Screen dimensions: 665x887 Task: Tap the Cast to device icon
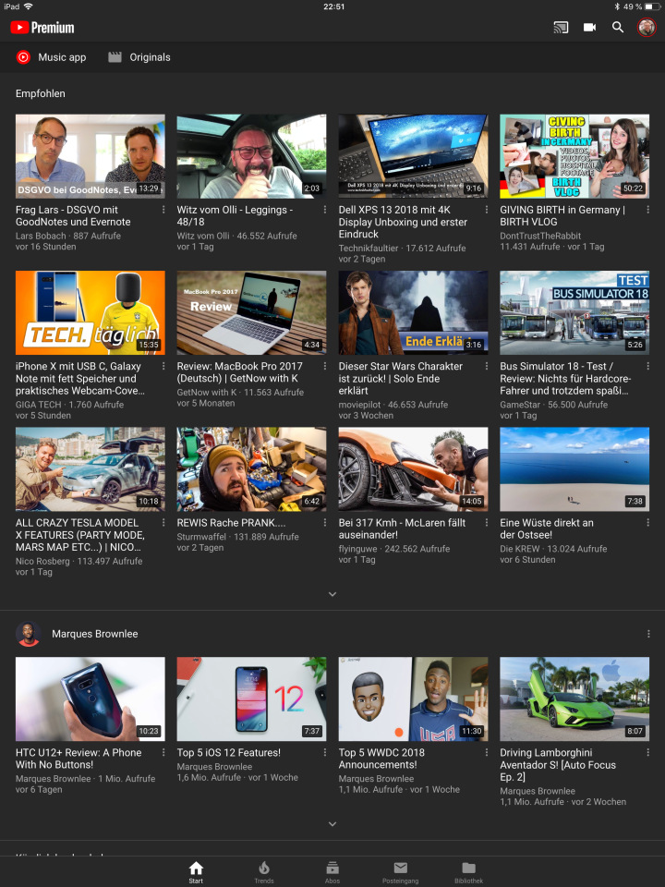click(561, 28)
